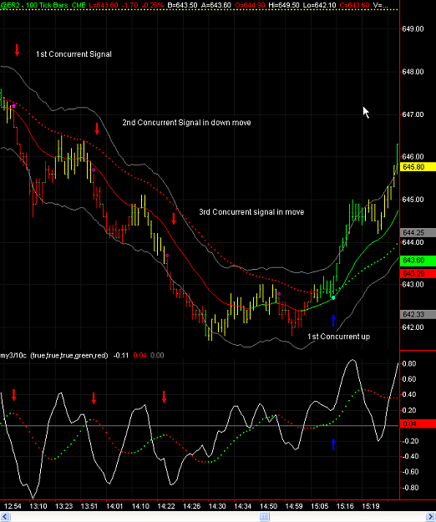Click the 643.00 price axis label
This screenshot has height=522, width=436.
point(413,284)
